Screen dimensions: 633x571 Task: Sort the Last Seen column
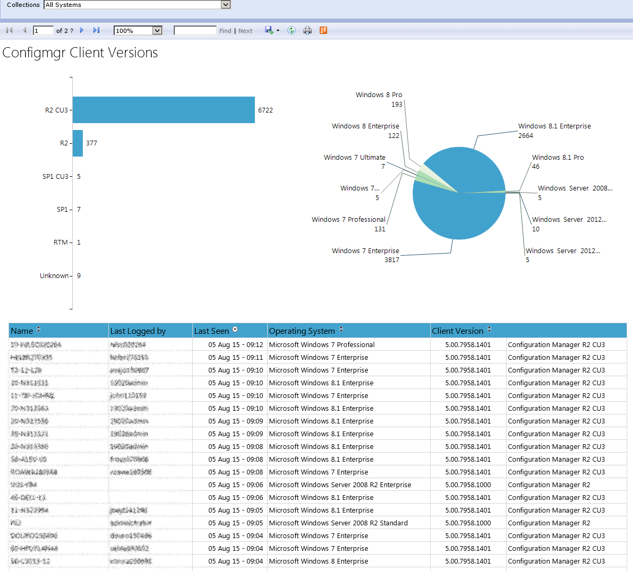[x=235, y=330]
